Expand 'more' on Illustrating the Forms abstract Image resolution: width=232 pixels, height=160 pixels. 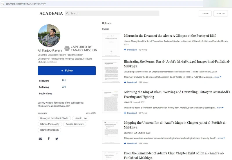point(218,77)
